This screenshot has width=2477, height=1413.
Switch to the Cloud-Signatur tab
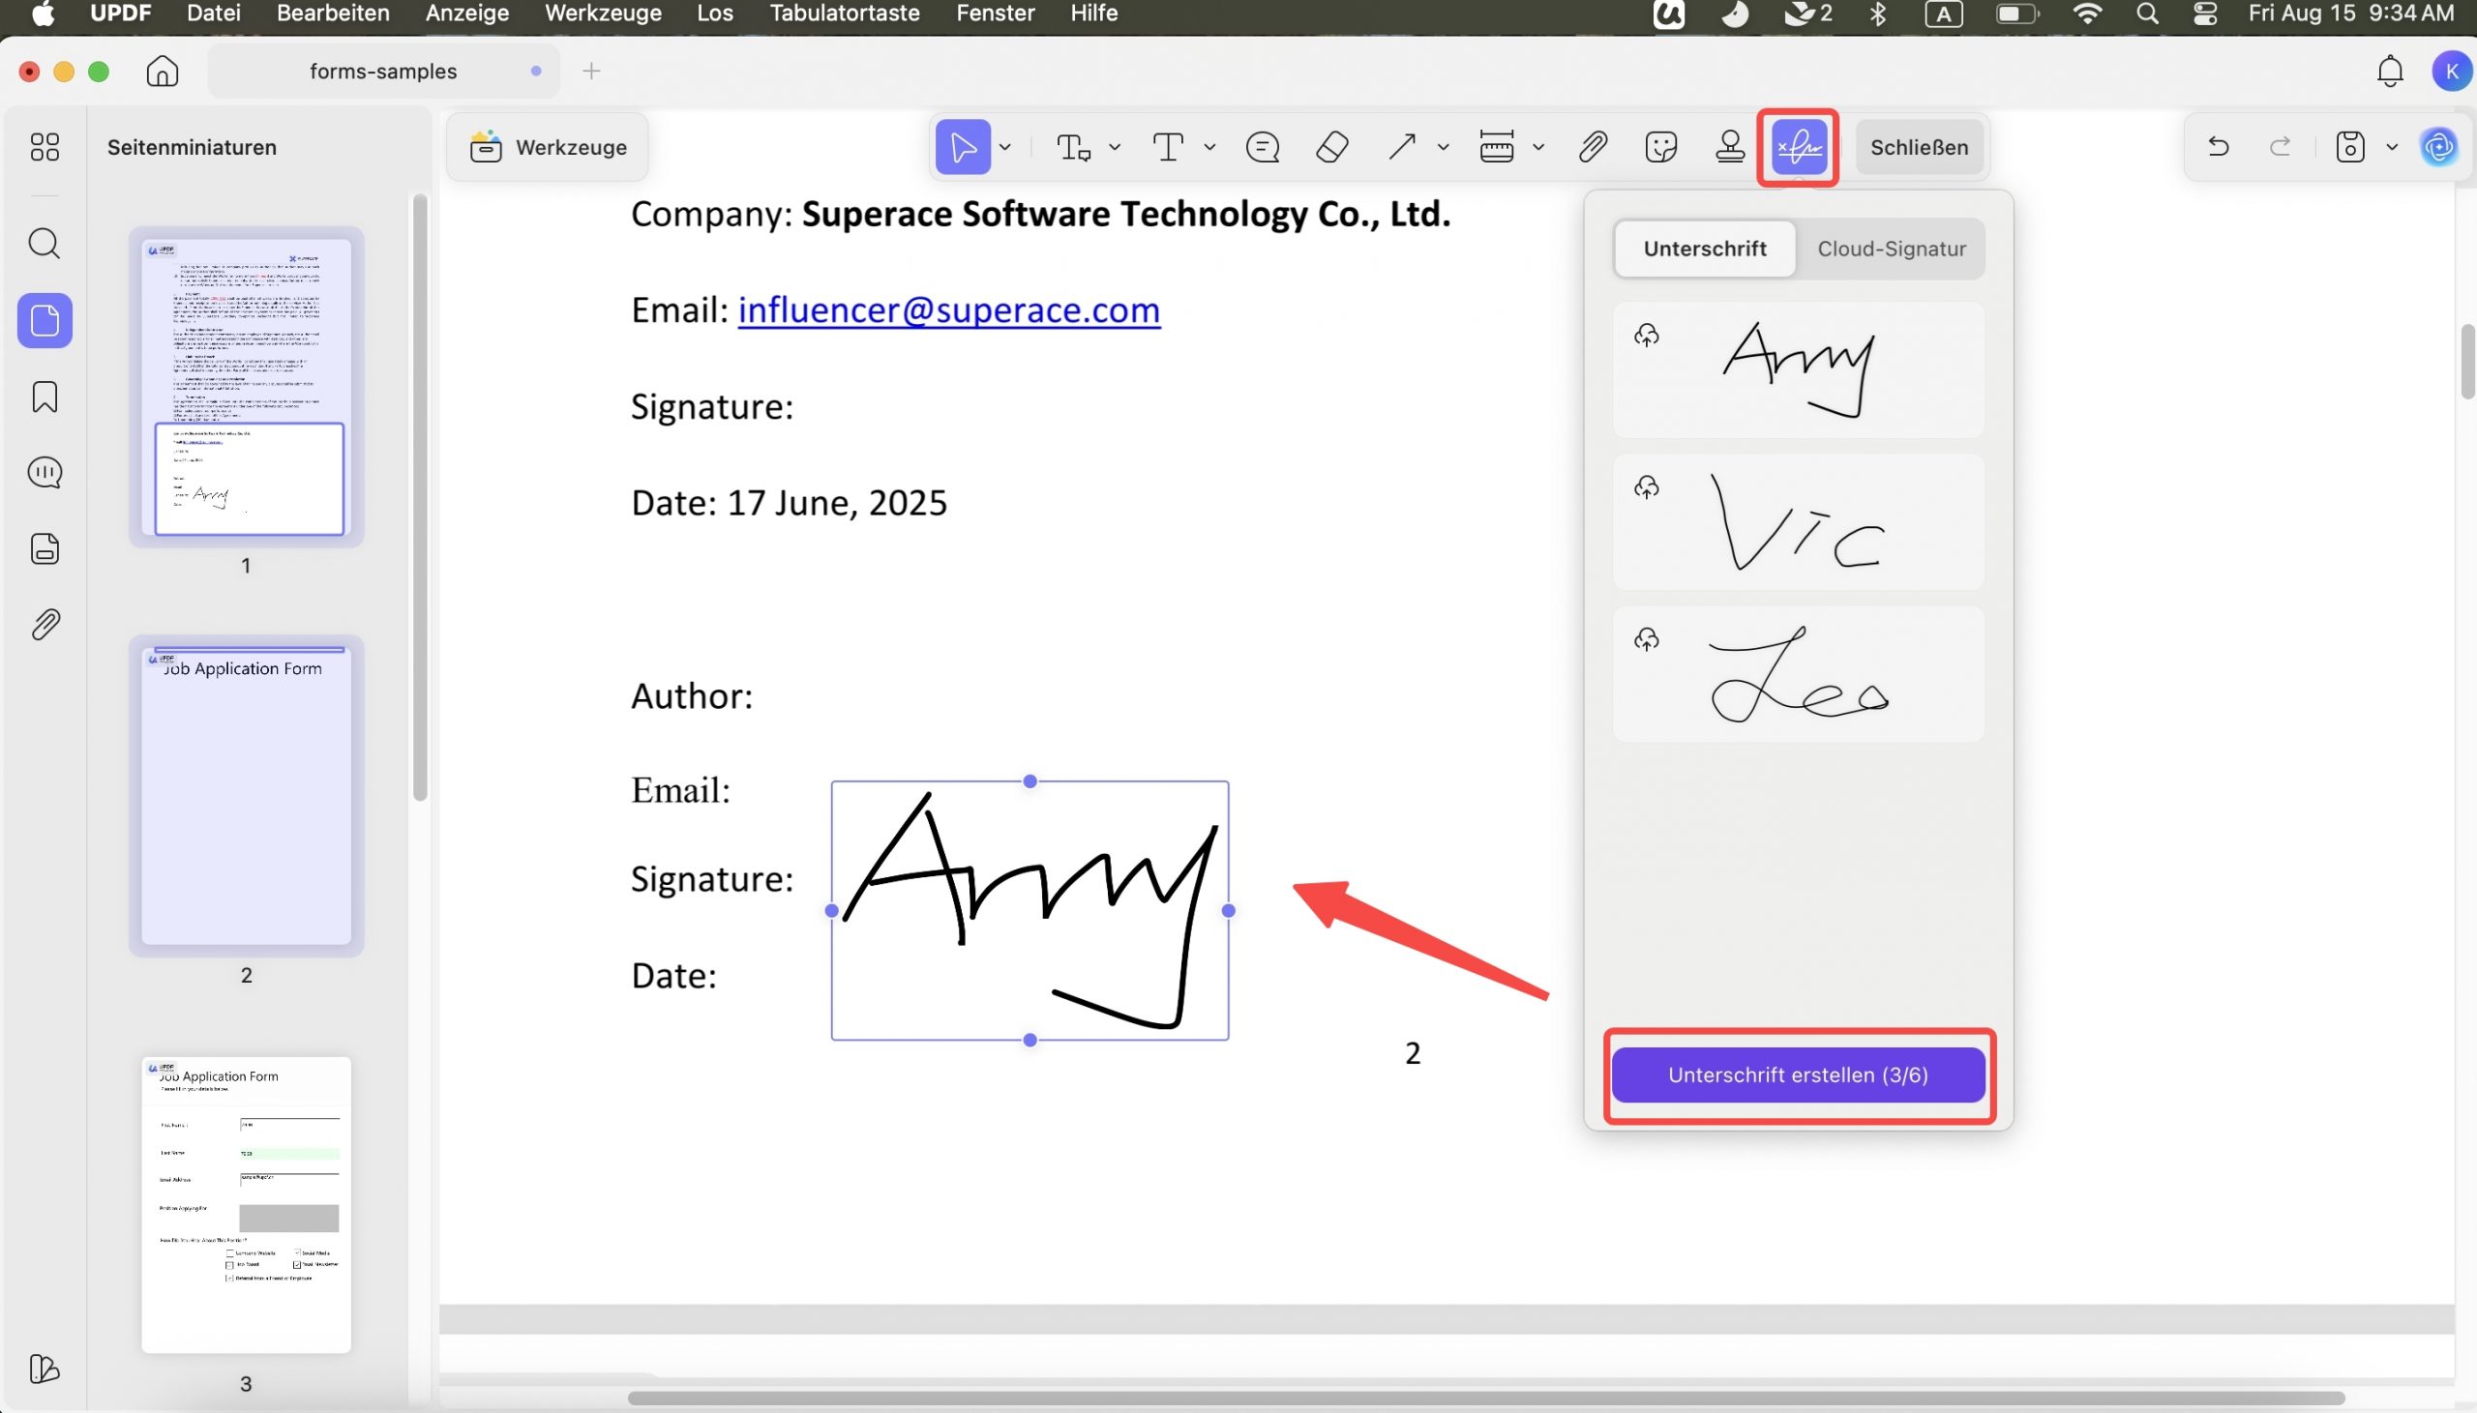[x=1891, y=250]
